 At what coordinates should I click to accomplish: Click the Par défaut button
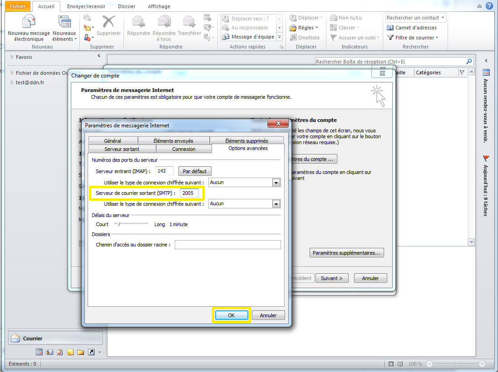194,171
